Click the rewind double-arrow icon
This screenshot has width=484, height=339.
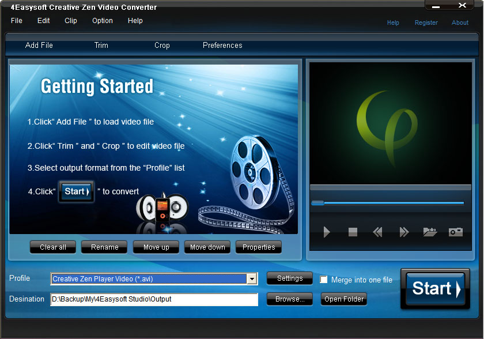click(377, 232)
